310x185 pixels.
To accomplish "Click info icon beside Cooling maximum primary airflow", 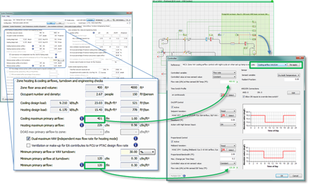I will (x=81, y=118).
